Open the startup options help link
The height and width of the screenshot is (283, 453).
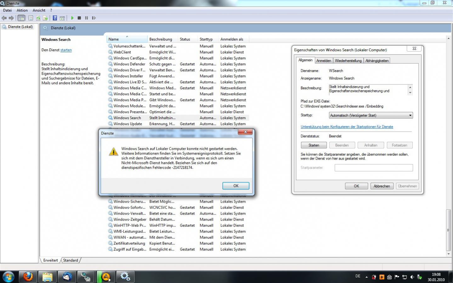click(x=347, y=127)
